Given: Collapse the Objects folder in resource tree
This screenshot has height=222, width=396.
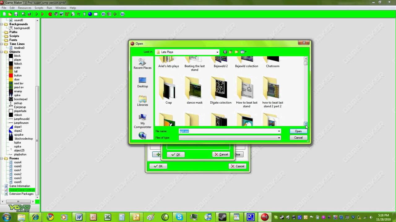Looking at the screenshot, I should coord(2,52).
